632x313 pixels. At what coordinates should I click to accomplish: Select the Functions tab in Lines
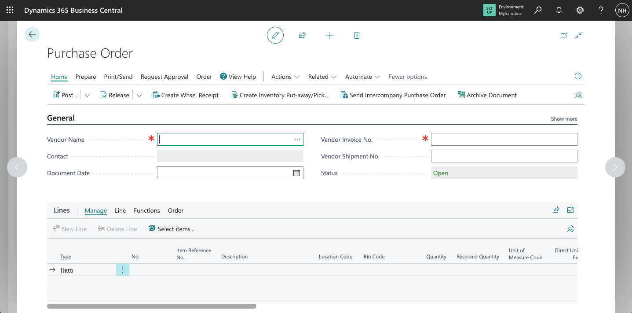[147, 210]
